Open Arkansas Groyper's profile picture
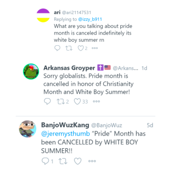The image size is (177, 173). point(31,72)
